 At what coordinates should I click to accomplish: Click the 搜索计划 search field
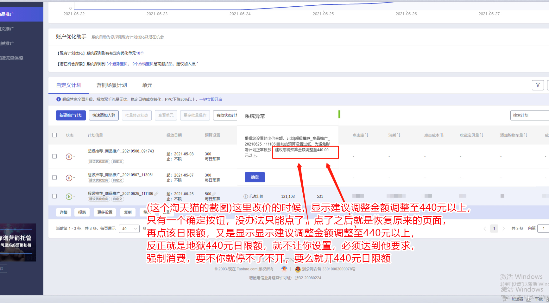click(529, 115)
